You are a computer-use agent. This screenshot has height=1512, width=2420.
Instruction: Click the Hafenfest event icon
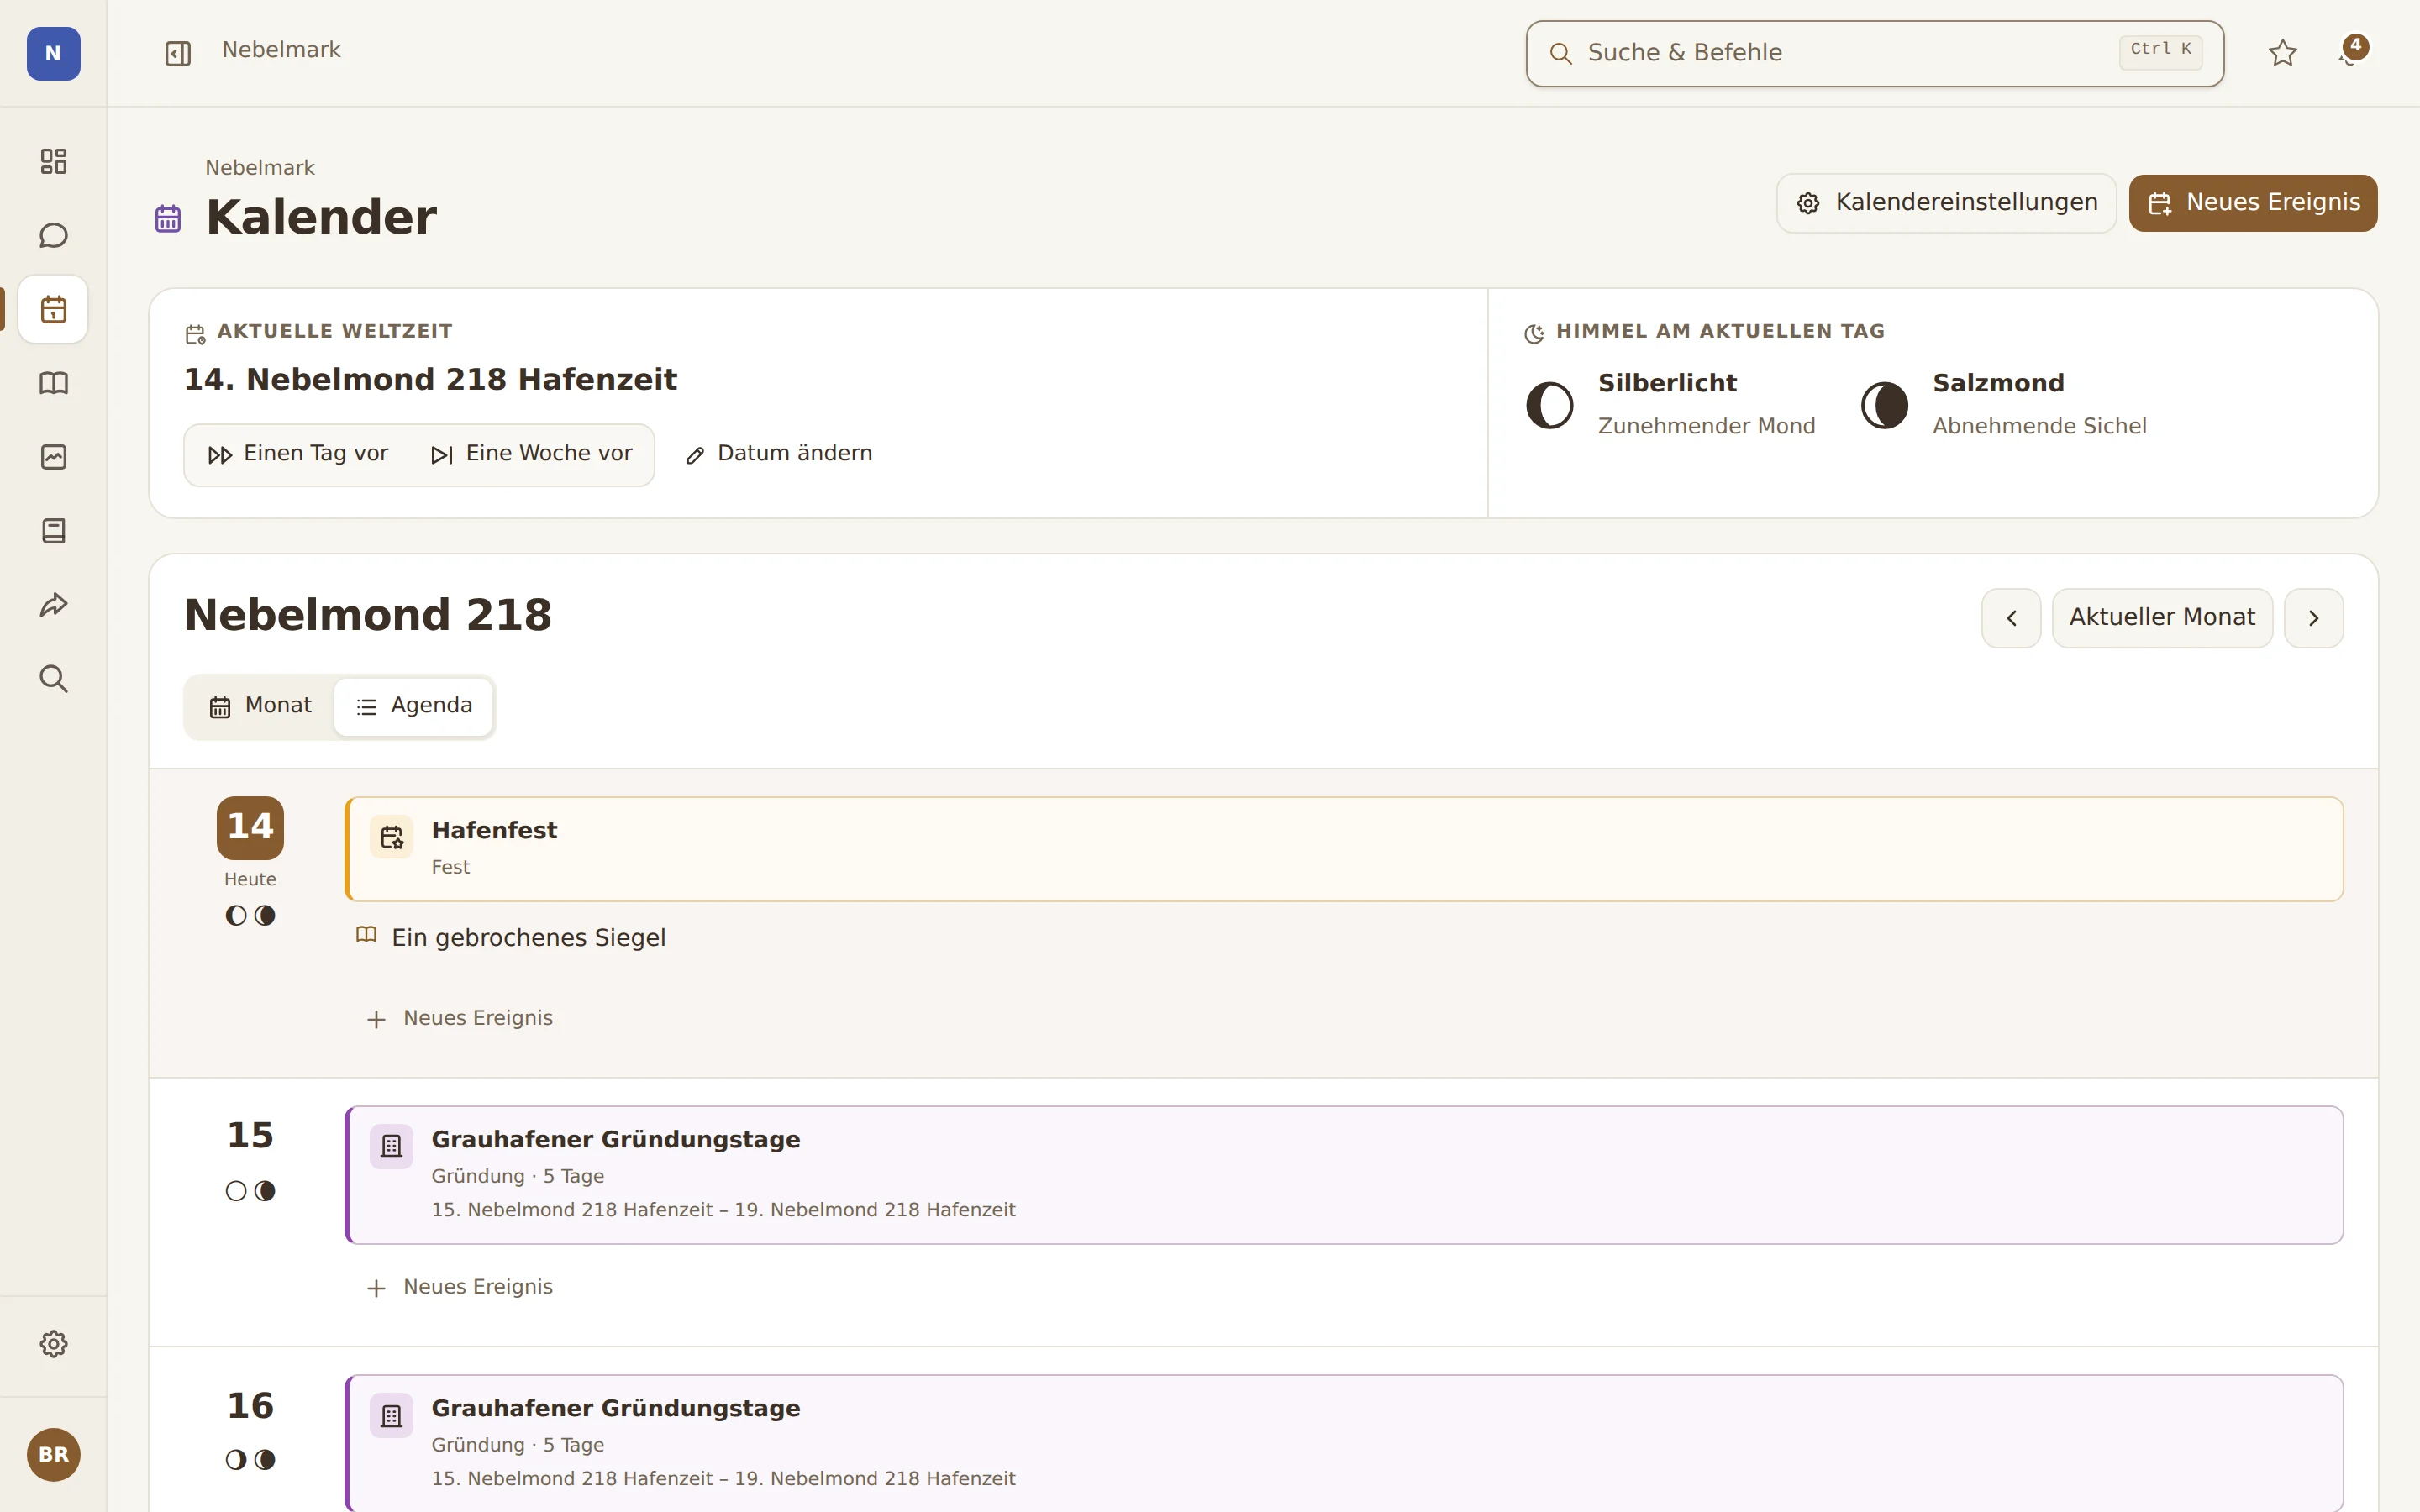(391, 836)
